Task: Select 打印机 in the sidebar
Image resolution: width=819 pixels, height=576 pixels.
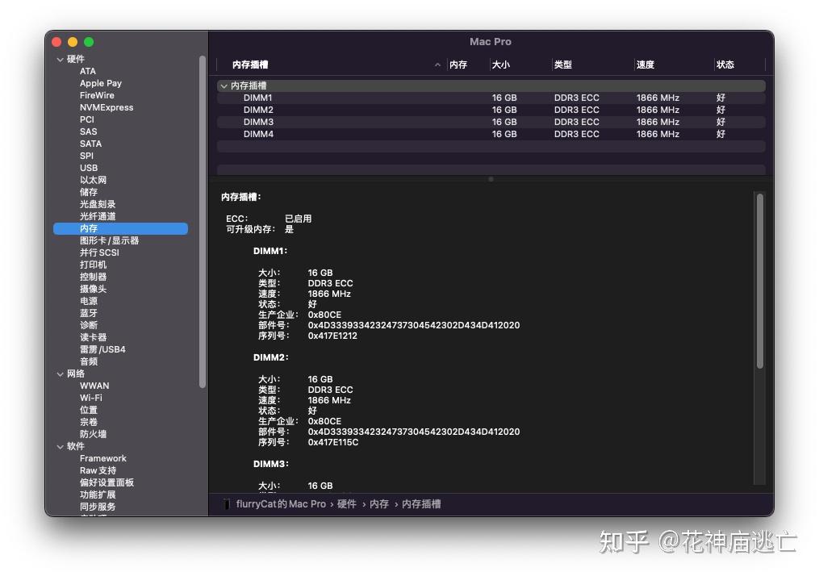Action: 93,265
